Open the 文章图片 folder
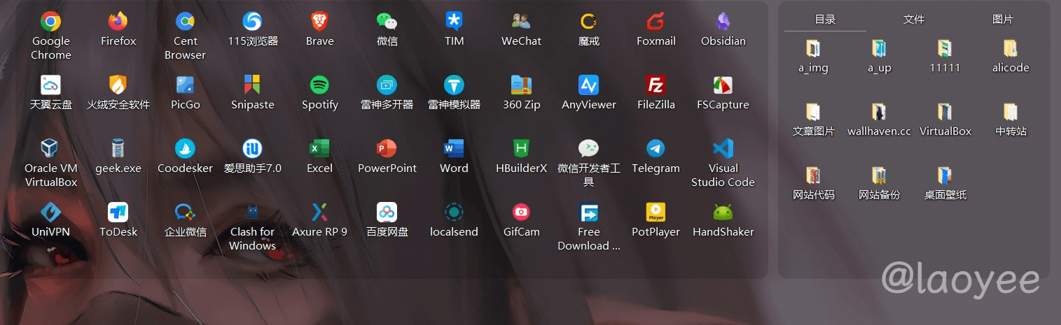The height and width of the screenshot is (325, 1061). [813, 112]
